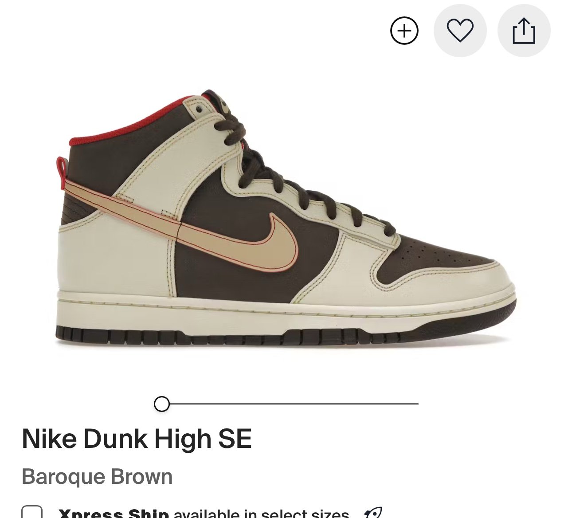572x518 pixels.
Task: Click the 'available in select sizes' text
Action: [x=261, y=514]
